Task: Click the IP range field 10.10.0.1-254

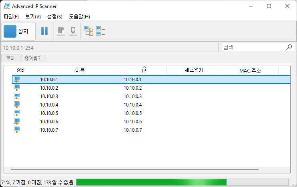Action: [110, 48]
